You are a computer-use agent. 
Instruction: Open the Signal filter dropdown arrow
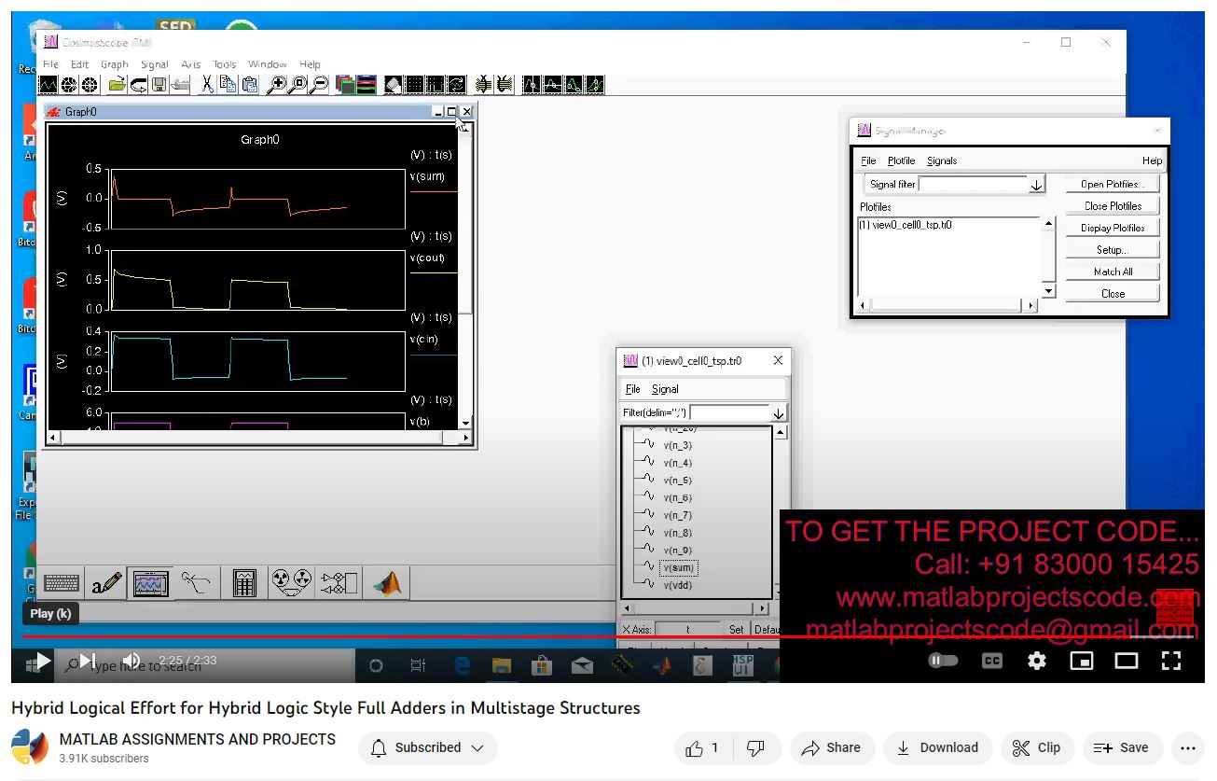point(1037,185)
